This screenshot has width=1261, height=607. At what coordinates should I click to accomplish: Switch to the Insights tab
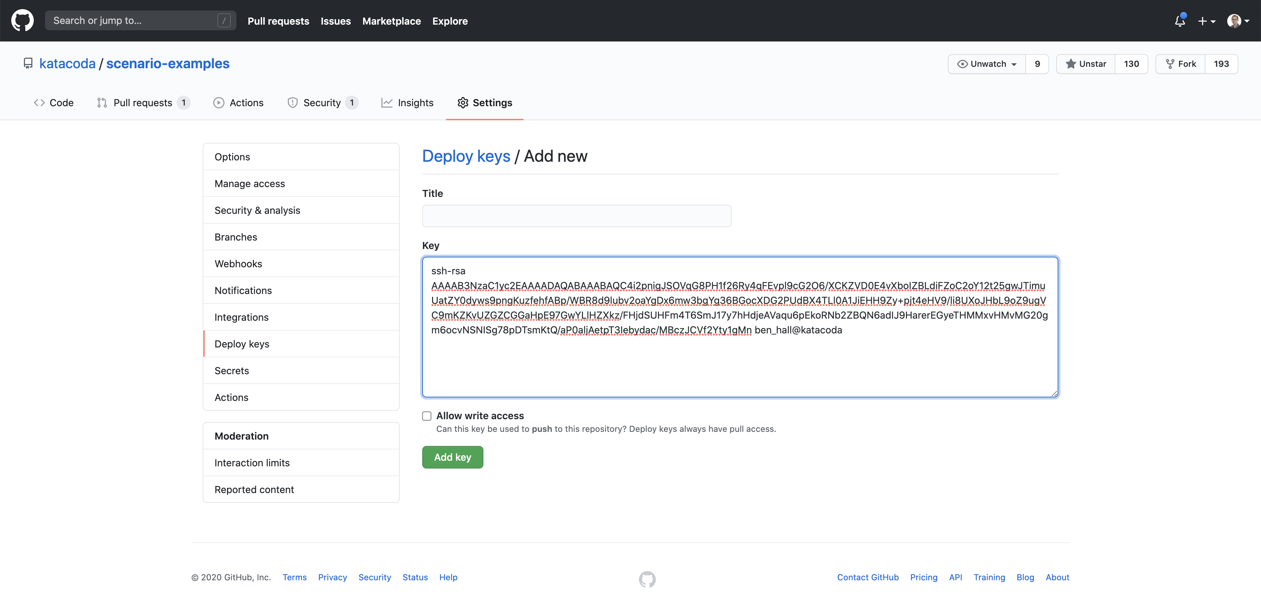pyautogui.click(x=407, y=103)
